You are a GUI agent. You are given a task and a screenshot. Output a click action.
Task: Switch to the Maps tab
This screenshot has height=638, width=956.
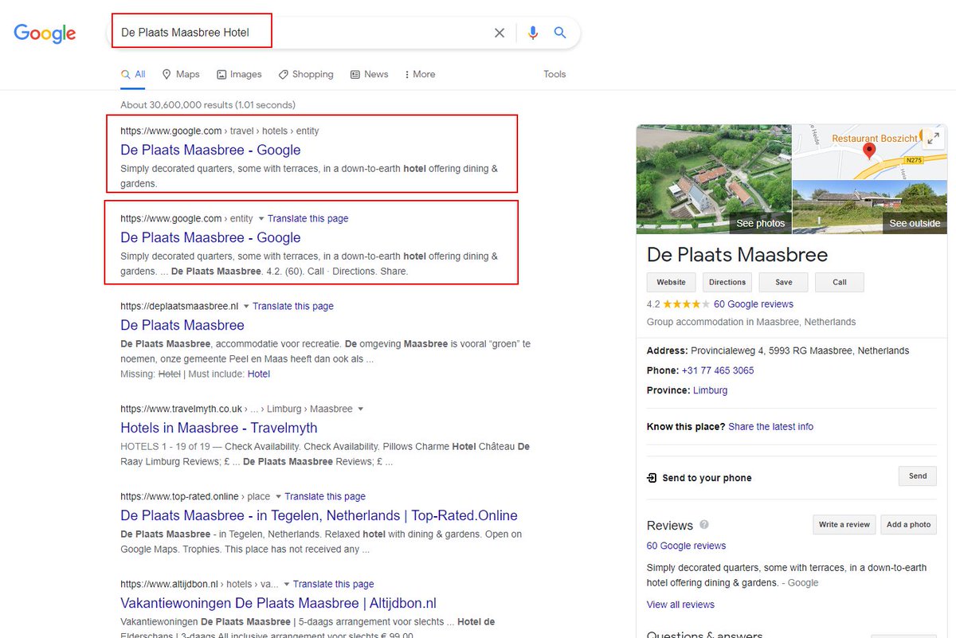point(181,74)
